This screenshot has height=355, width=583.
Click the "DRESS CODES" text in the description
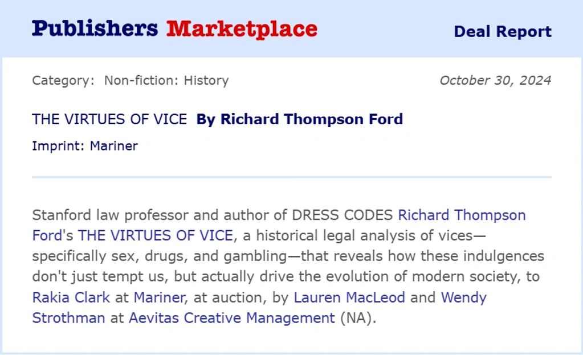342,215
